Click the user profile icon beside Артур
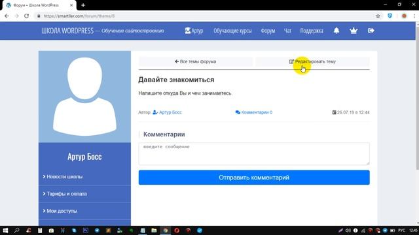The image size is (419, 235). 188,31
